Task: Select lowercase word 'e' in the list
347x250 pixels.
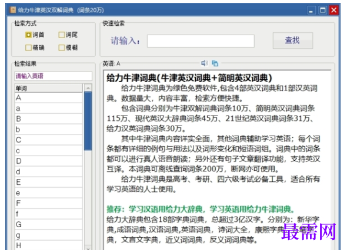Action: (48, 193)
